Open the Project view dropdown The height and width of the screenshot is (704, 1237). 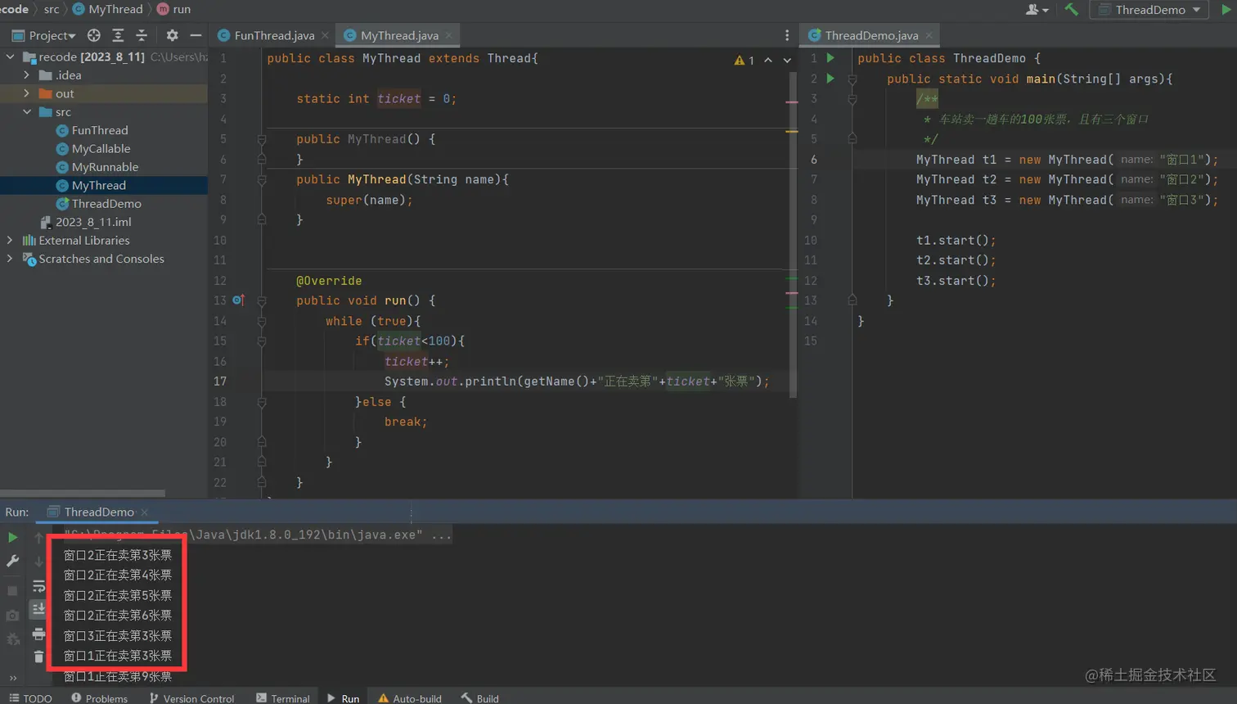[44, 35]
